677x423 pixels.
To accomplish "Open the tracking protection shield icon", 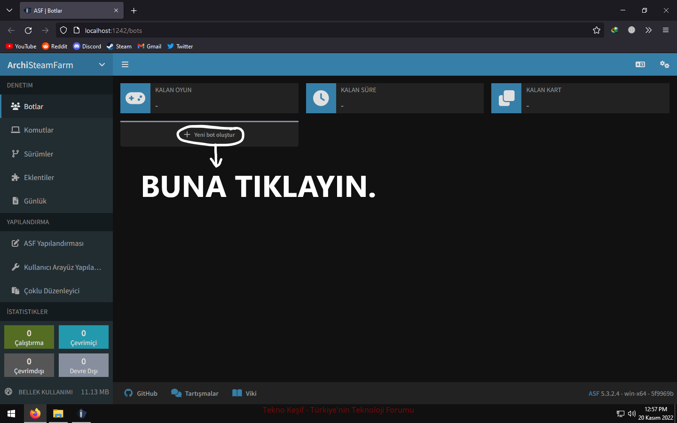I will (x=63, y=31).
